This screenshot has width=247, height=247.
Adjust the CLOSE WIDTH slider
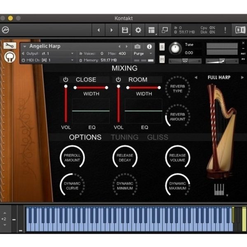click(91, 88)
